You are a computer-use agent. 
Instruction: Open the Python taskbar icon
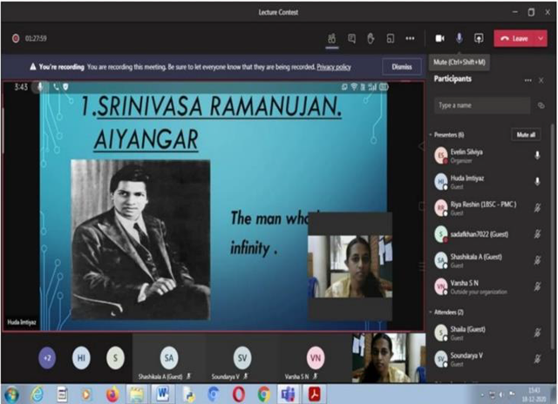pos(188,394)
